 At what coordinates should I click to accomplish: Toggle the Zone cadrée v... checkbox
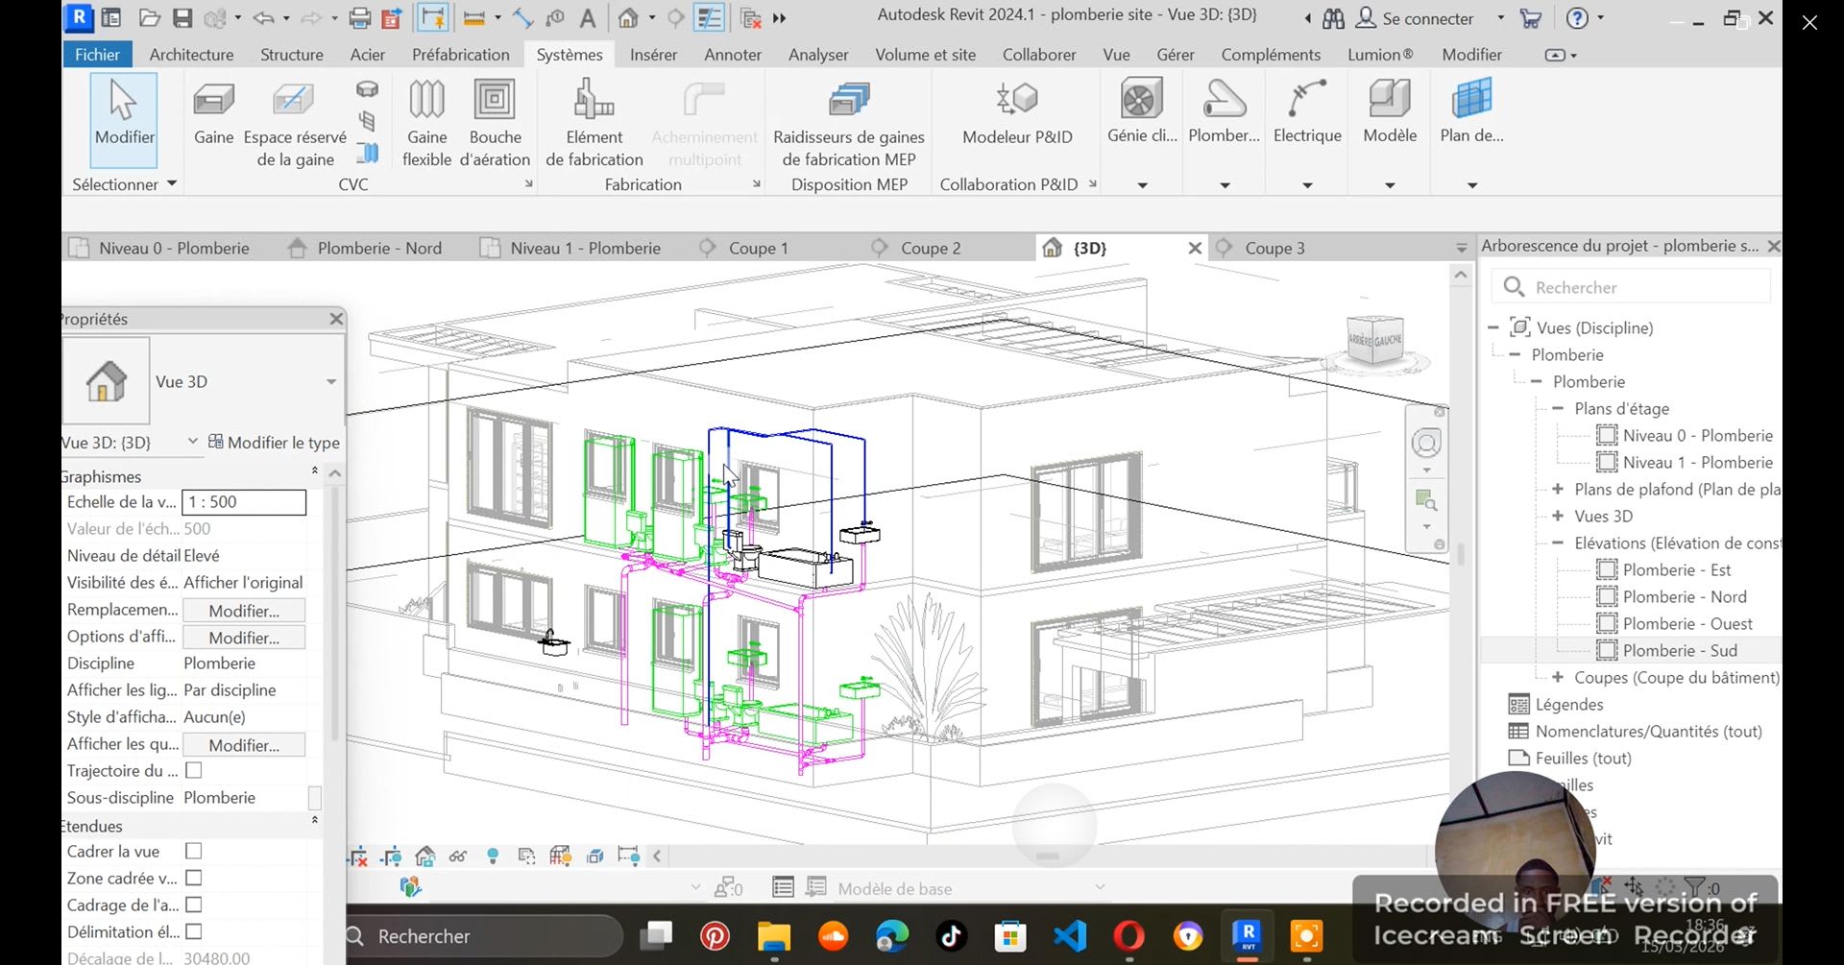click(x=194, y=879)
